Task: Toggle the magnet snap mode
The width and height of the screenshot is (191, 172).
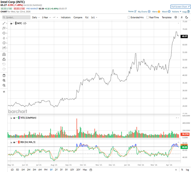Action: click(x=4, y=54)
